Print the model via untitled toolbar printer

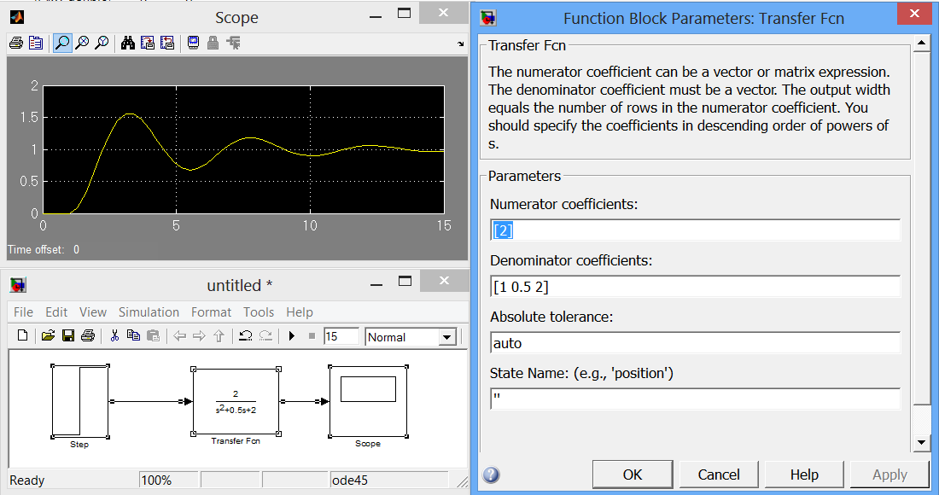[x=87, y=335]
